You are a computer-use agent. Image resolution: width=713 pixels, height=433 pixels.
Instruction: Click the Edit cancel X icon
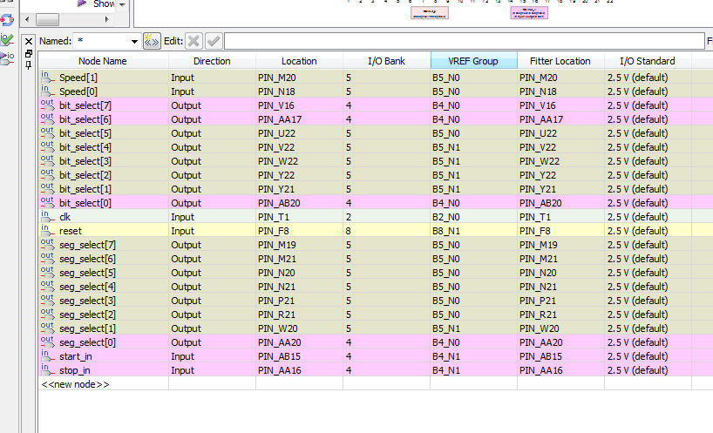point(194,41)
